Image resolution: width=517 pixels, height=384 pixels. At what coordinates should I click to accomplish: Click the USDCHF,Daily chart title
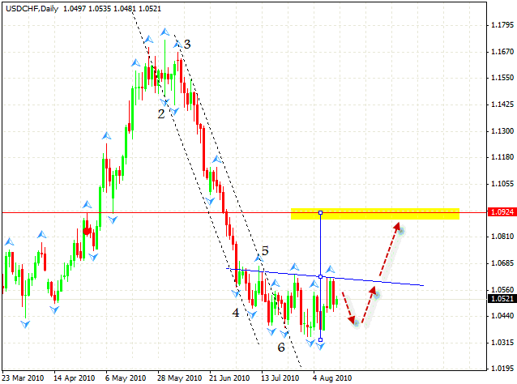pyautogui.click(x=32, y=9)
